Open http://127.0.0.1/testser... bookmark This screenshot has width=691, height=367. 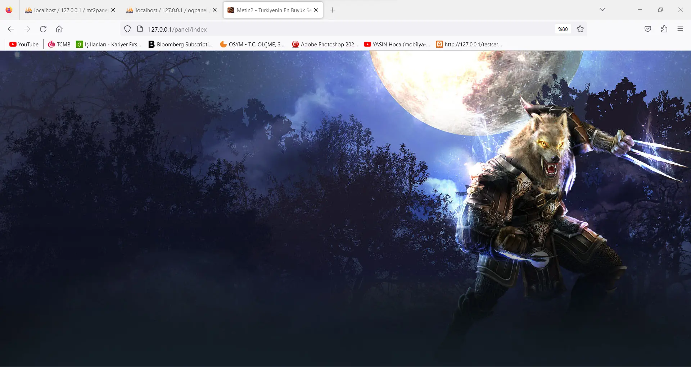pos(469,44)
